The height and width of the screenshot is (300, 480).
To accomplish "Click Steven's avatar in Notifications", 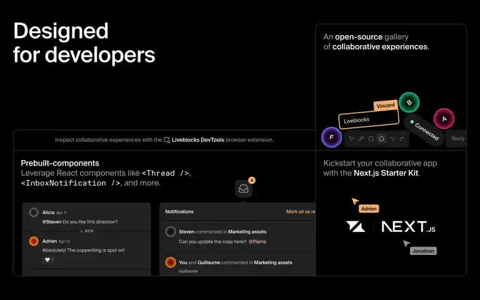I will coord(171,231).
